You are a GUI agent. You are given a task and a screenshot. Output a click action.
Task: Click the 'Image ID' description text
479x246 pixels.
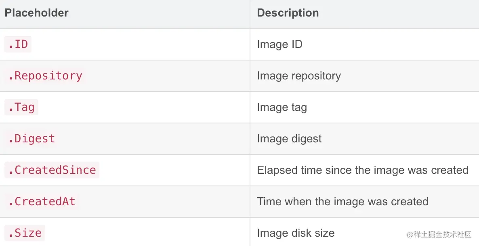click(279, 44)
